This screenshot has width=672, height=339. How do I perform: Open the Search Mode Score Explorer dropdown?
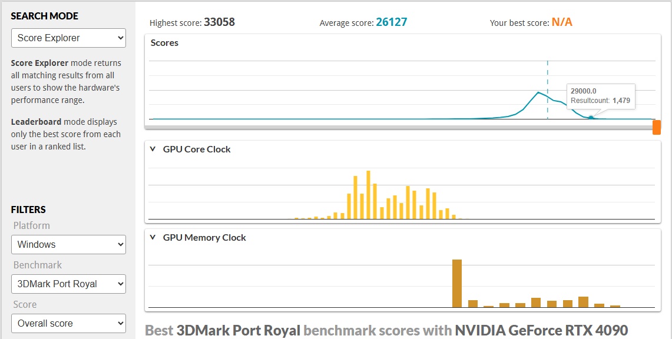click(x=68, y=38)
